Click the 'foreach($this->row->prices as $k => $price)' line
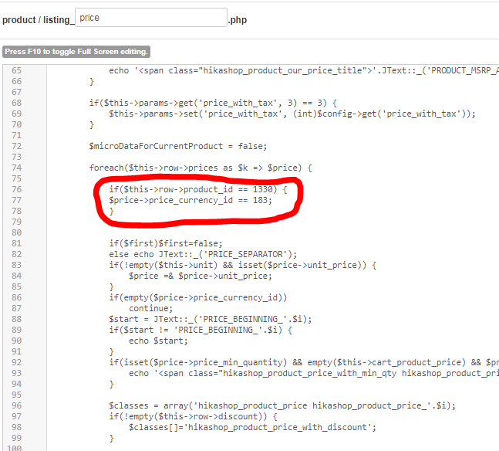Screen dimensions: 499x451 pyautogui.click(x=201, y=168)
